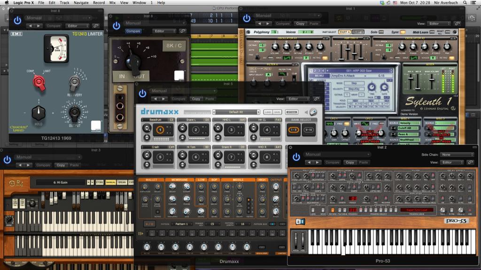Open Help menu in menu bar
Viewport: 481px width, 270px height.
point(161,2)
